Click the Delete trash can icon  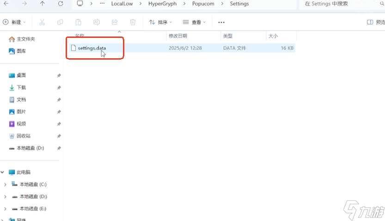click(x=133, y=22)
